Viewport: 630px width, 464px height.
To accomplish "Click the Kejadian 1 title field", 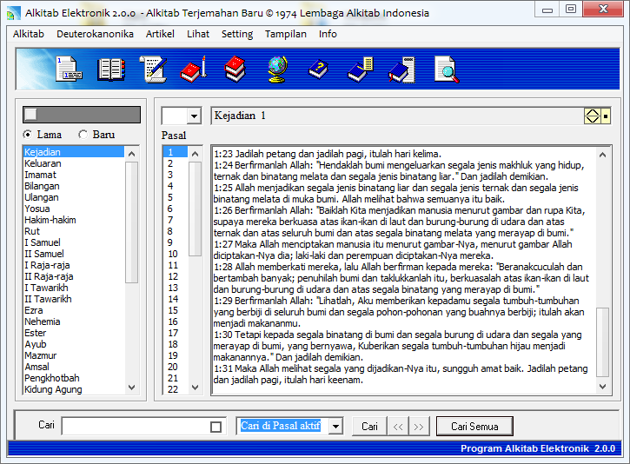I will coord(397,116).
